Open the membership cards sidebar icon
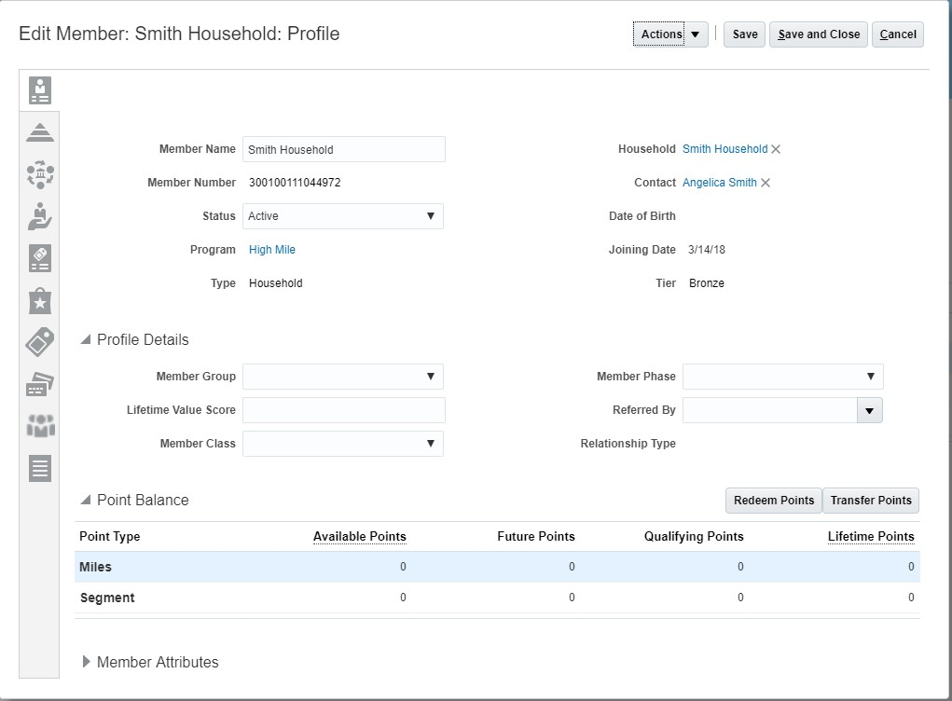 click(x=40, y=384)
